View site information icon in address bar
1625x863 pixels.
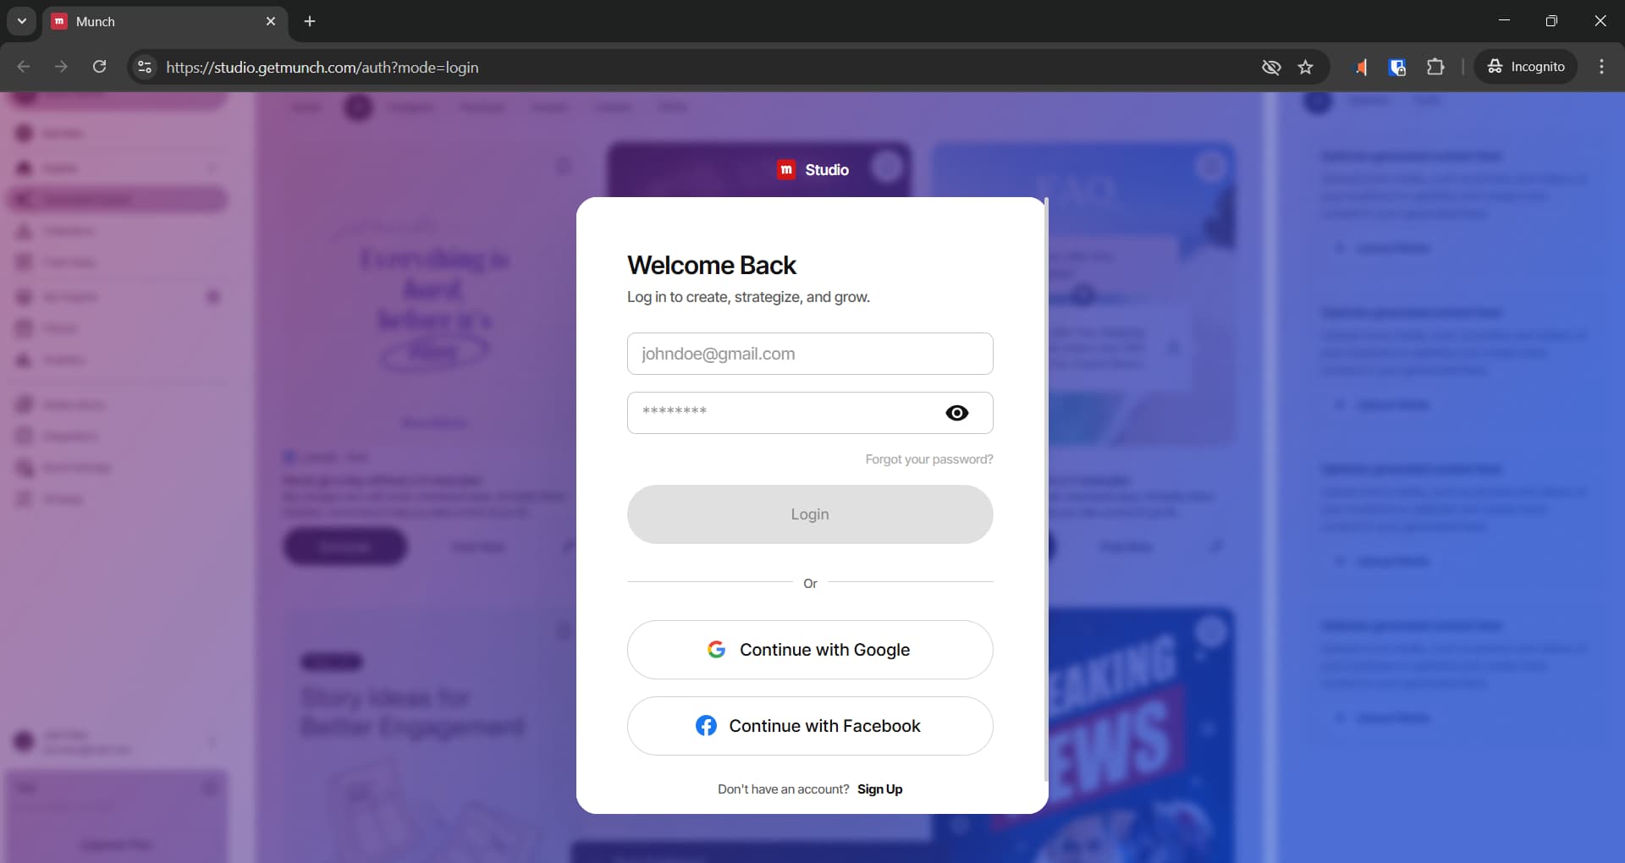[x=145, y=67]
